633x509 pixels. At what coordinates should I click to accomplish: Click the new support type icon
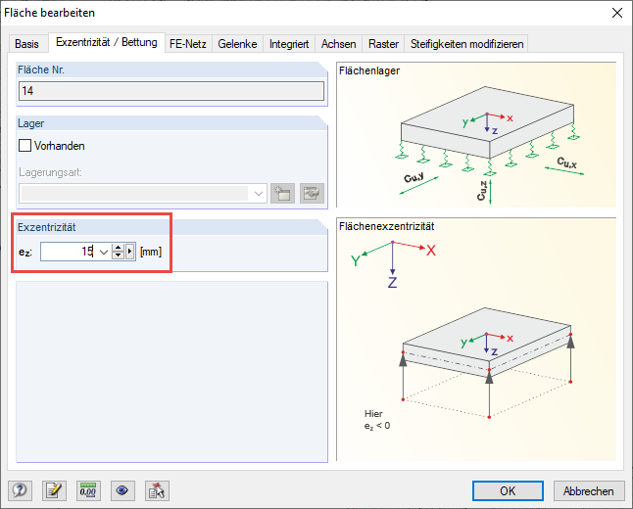pos(282,193)
